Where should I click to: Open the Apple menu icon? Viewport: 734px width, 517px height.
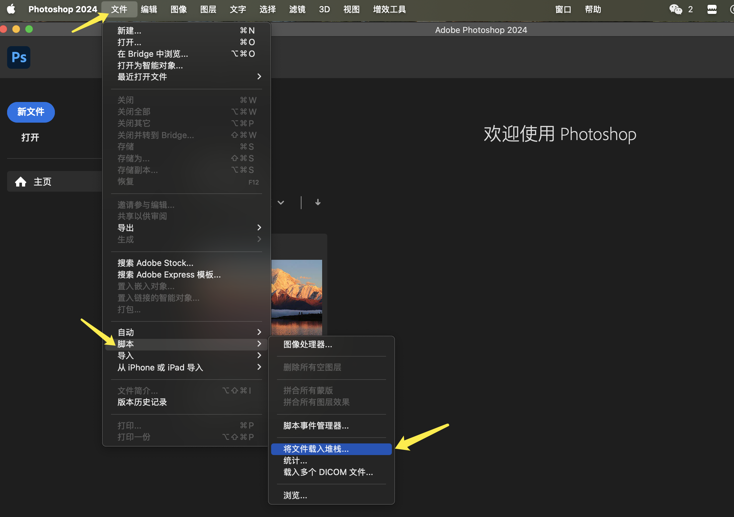11,9
